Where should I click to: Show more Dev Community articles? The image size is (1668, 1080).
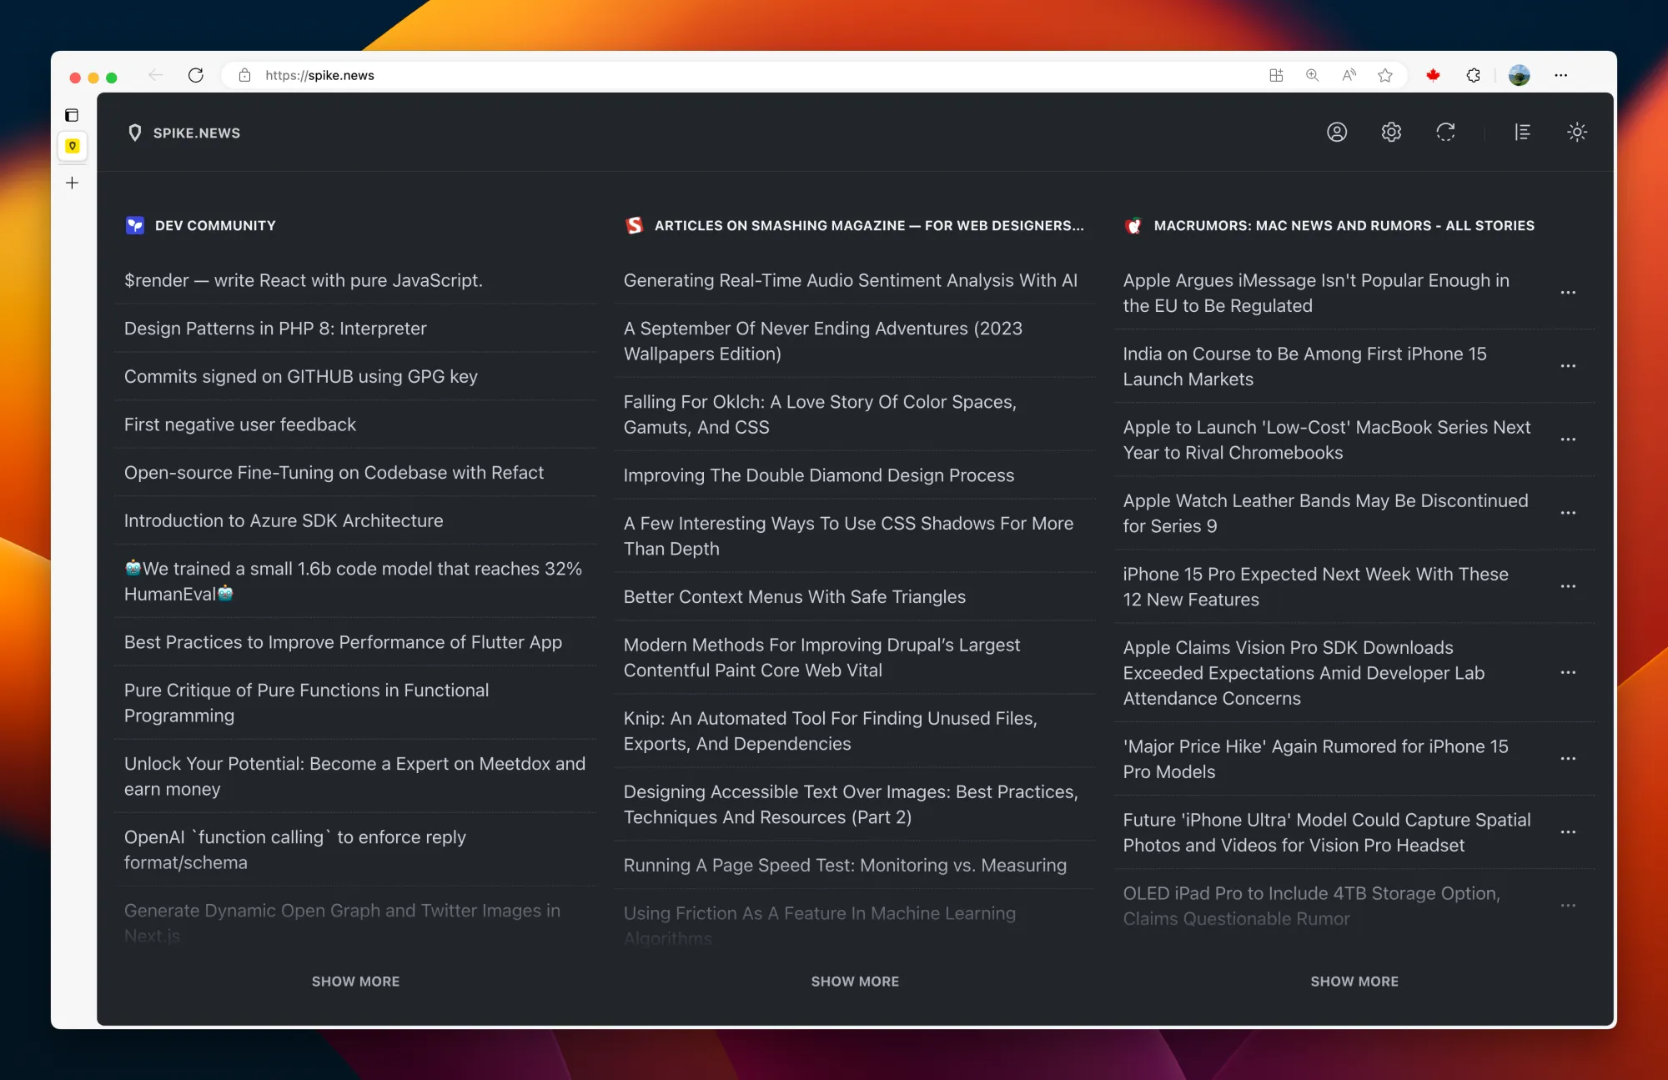[x=355, y=982]
